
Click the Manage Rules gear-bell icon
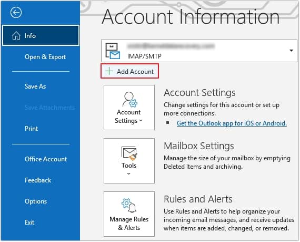click(x=129, y=206)
